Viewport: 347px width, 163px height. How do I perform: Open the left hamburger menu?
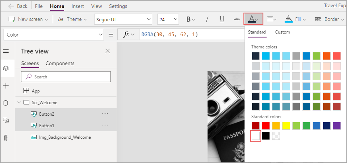click(x=6, y=51)
